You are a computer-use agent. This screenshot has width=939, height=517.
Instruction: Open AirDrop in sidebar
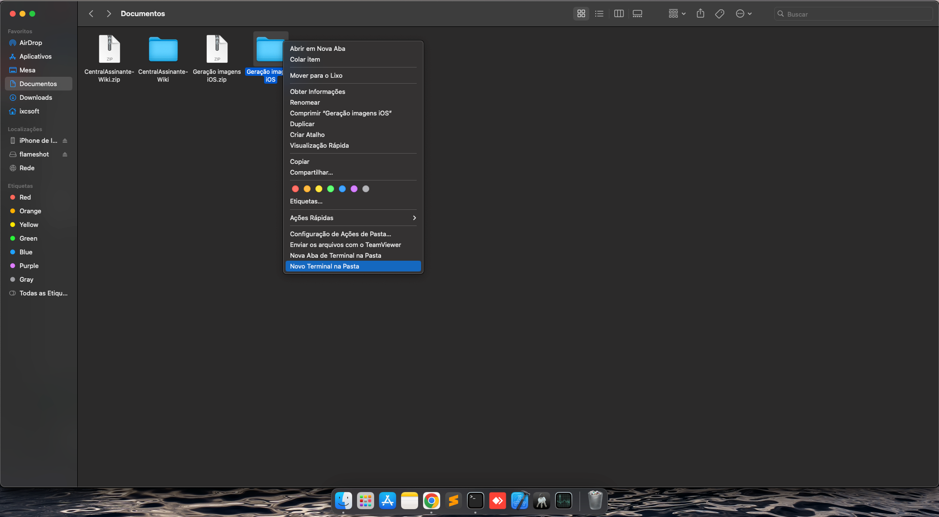coord(39,43)
